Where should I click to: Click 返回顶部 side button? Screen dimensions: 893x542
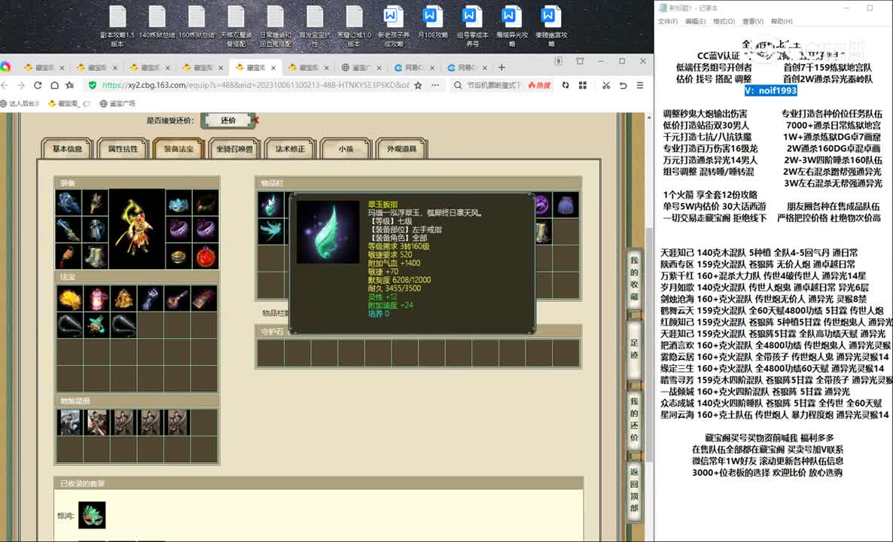coord(634,491)
